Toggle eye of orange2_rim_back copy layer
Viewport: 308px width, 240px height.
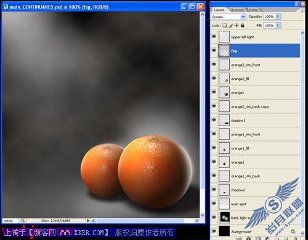pyautogui.click(x=214, y=106)
